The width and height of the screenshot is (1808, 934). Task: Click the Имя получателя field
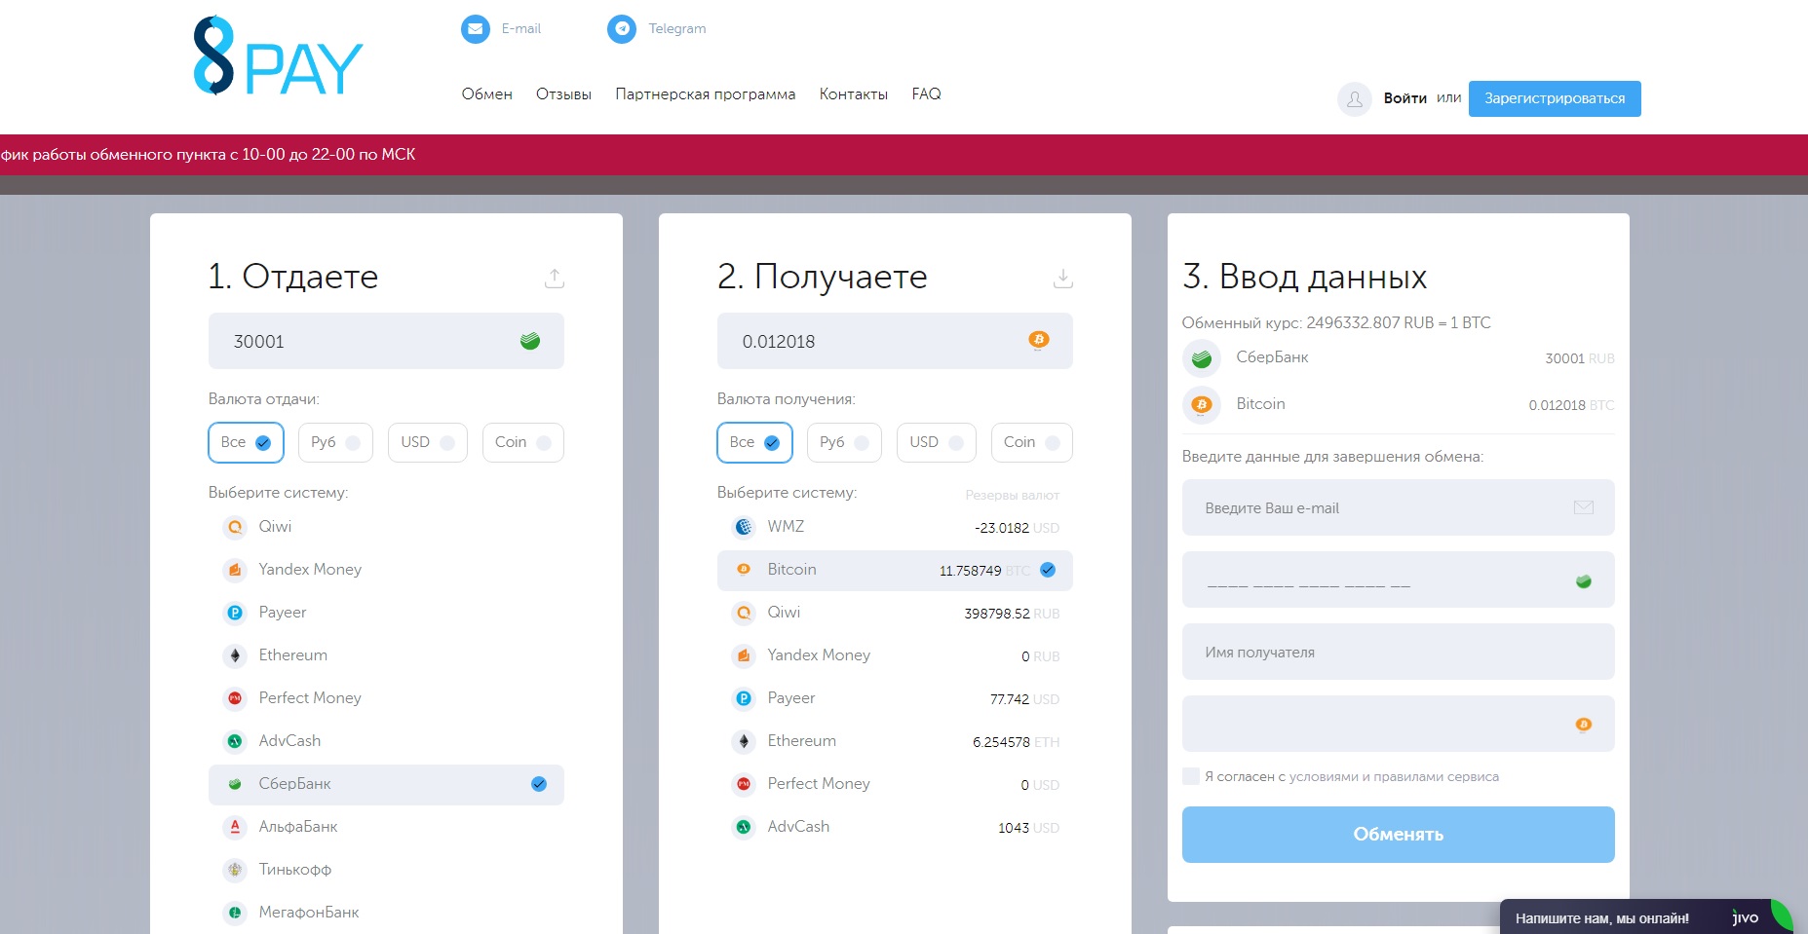1398,652
